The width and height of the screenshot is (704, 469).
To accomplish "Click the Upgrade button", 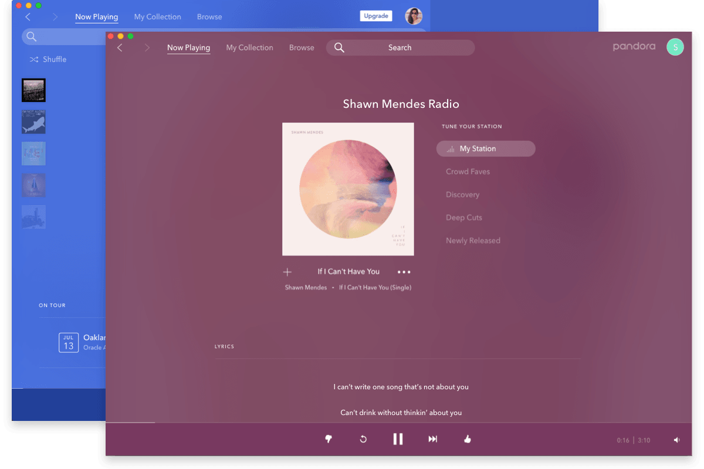I will tap(375, 16).
